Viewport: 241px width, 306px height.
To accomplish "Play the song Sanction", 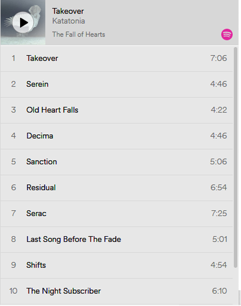I will pyautogui.click(x=117, y=162).
